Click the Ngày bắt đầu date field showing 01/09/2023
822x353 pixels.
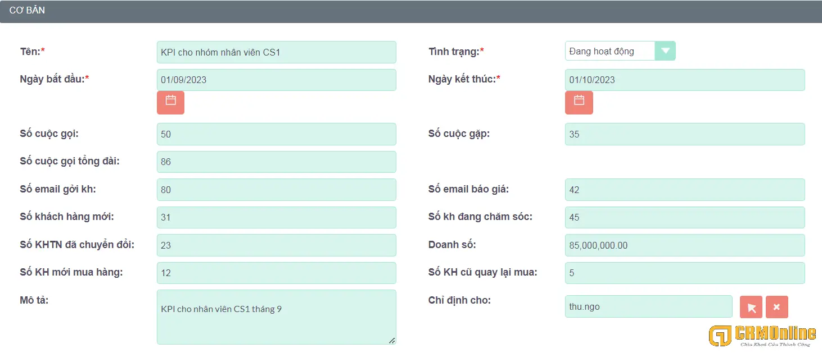click(276, 80)
